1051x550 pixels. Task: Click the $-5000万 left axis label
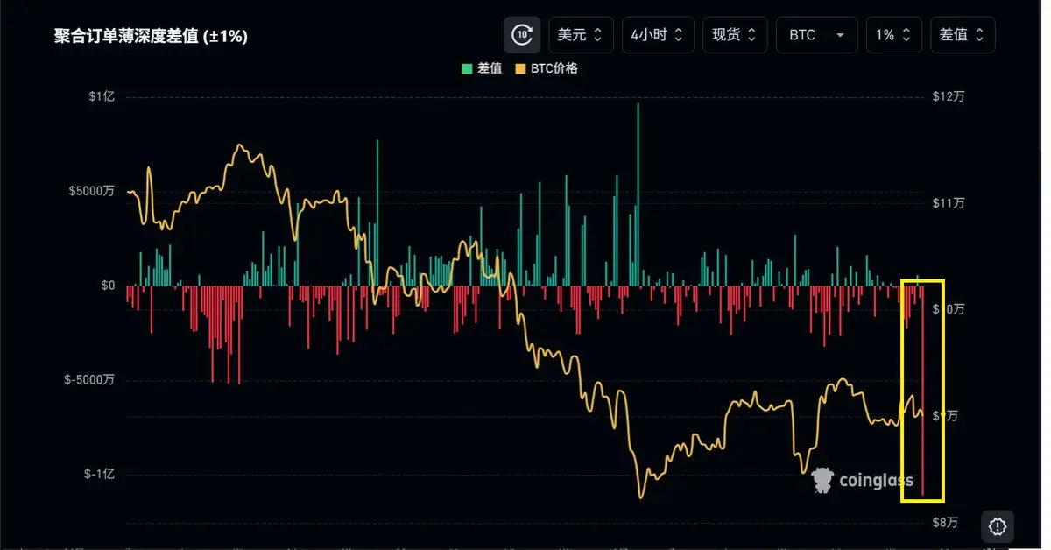pos(88,380)
